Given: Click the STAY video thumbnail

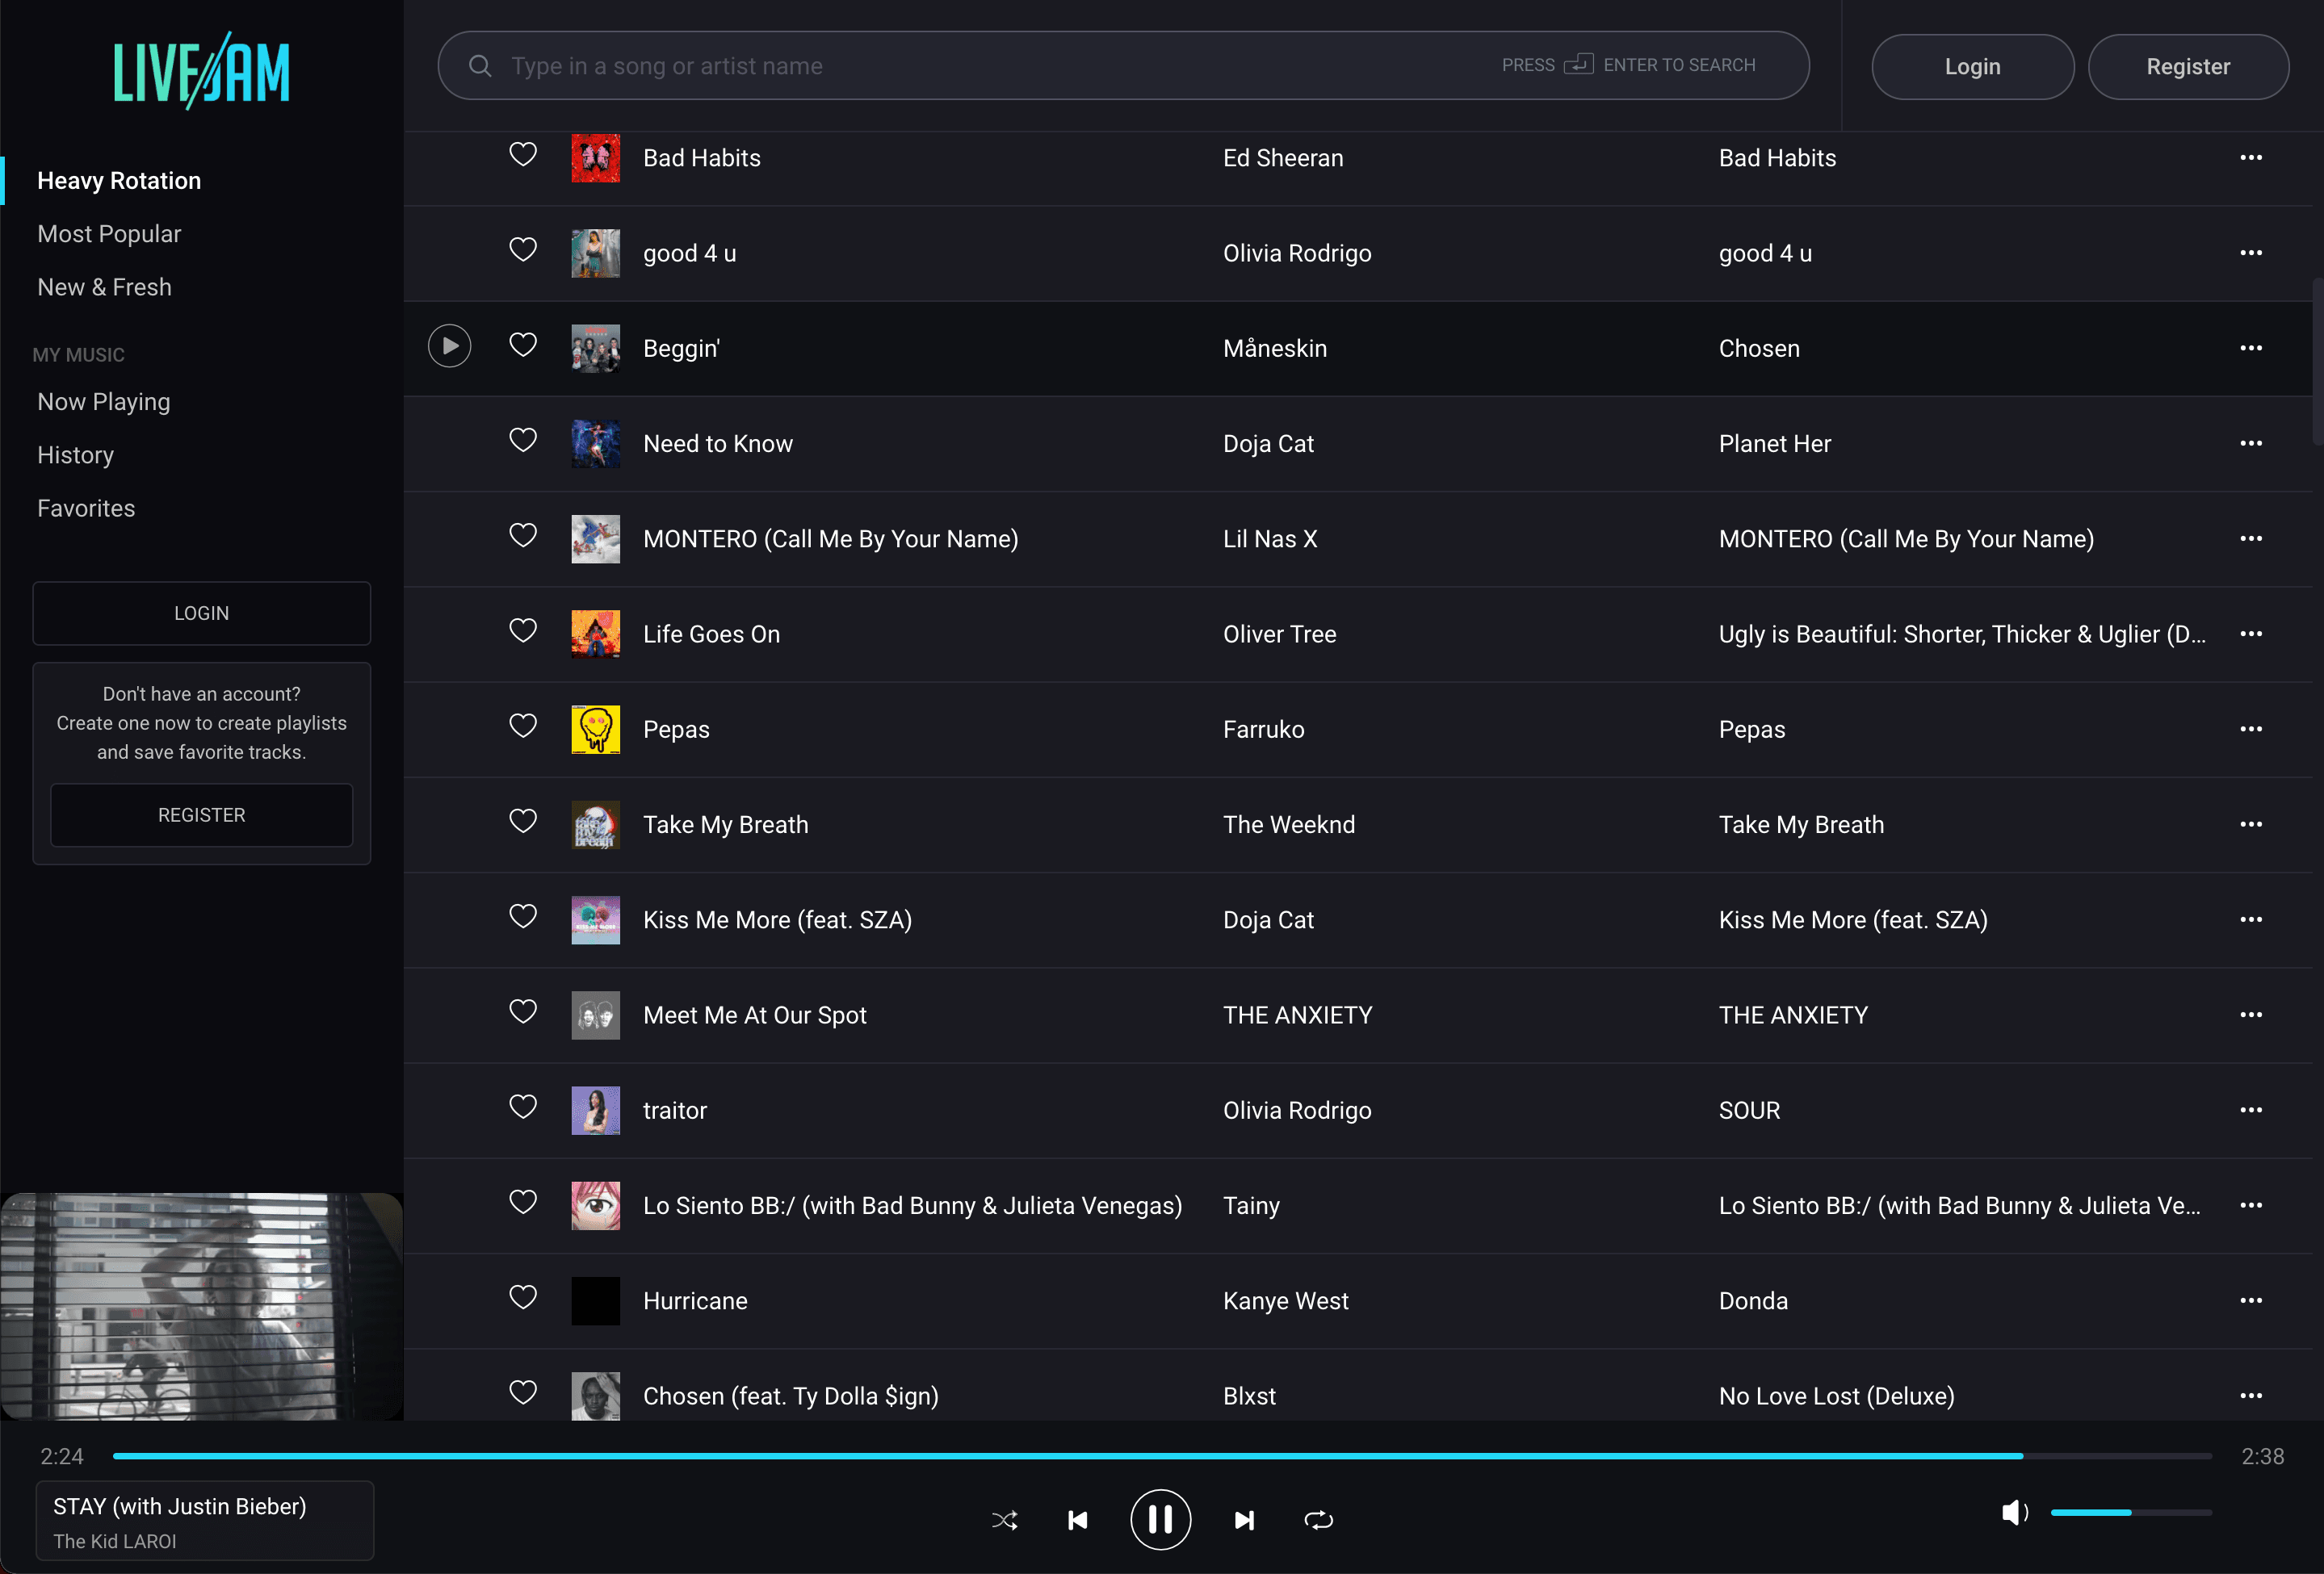Looking at the screenshot, I should pos(201,1306).
